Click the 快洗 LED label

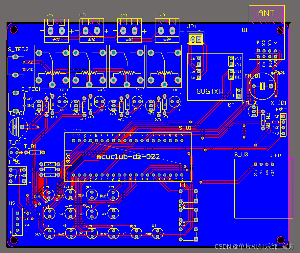tap(103, 196)
